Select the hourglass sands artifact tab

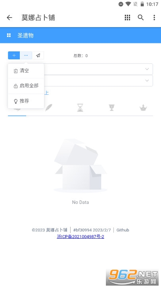[x=80, y=108]
